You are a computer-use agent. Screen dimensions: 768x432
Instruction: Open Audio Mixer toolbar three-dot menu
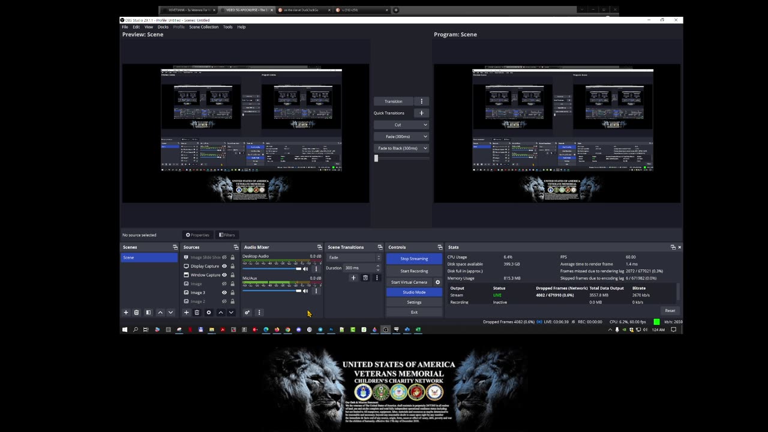point(259,313)
